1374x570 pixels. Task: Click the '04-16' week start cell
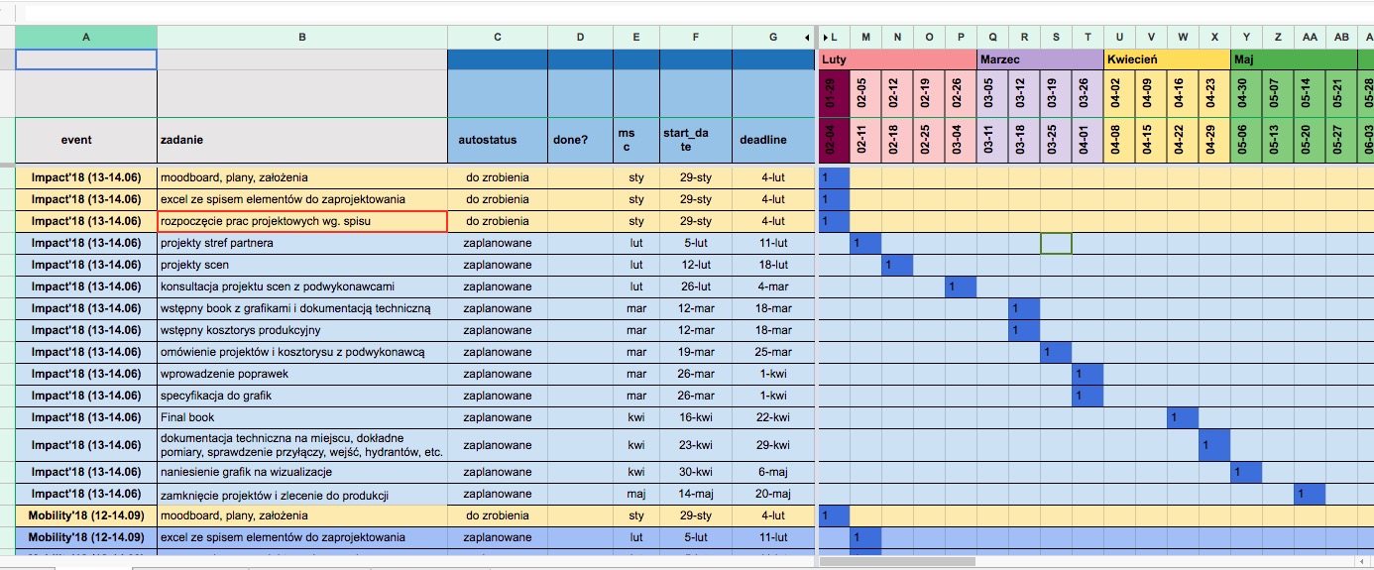point(1183,93)
